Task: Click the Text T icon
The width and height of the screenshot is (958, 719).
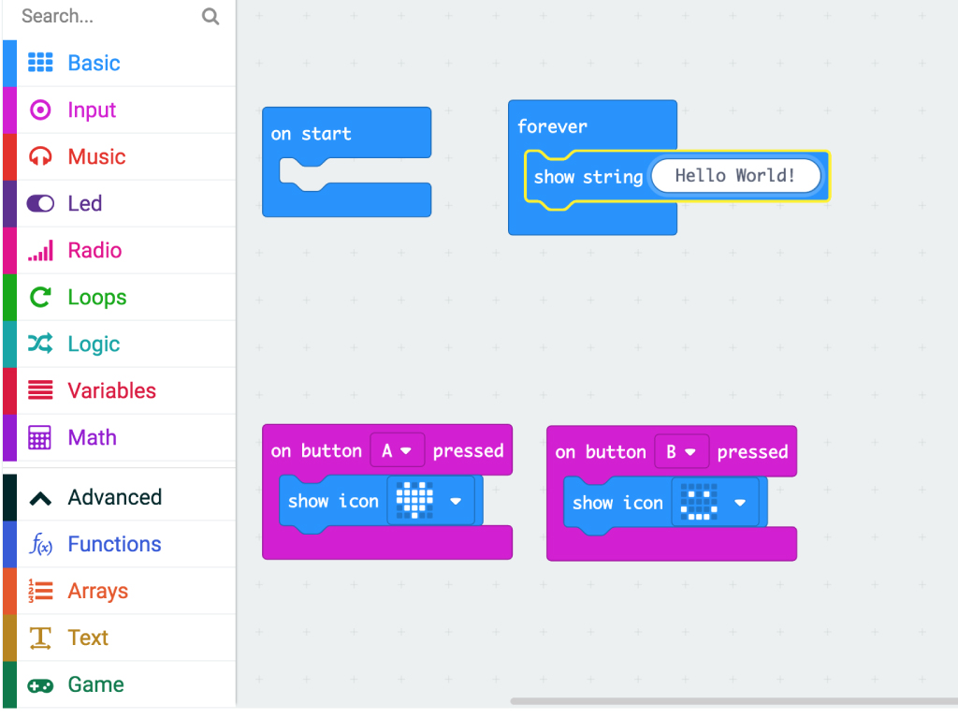Action: tap(40, 638)
